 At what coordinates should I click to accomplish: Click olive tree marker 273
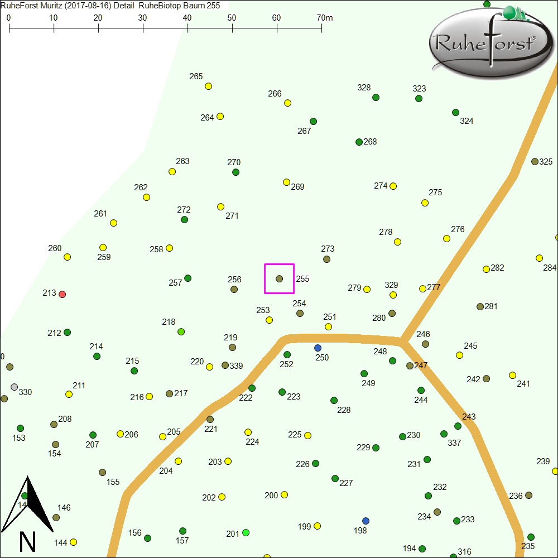(326, 259)
